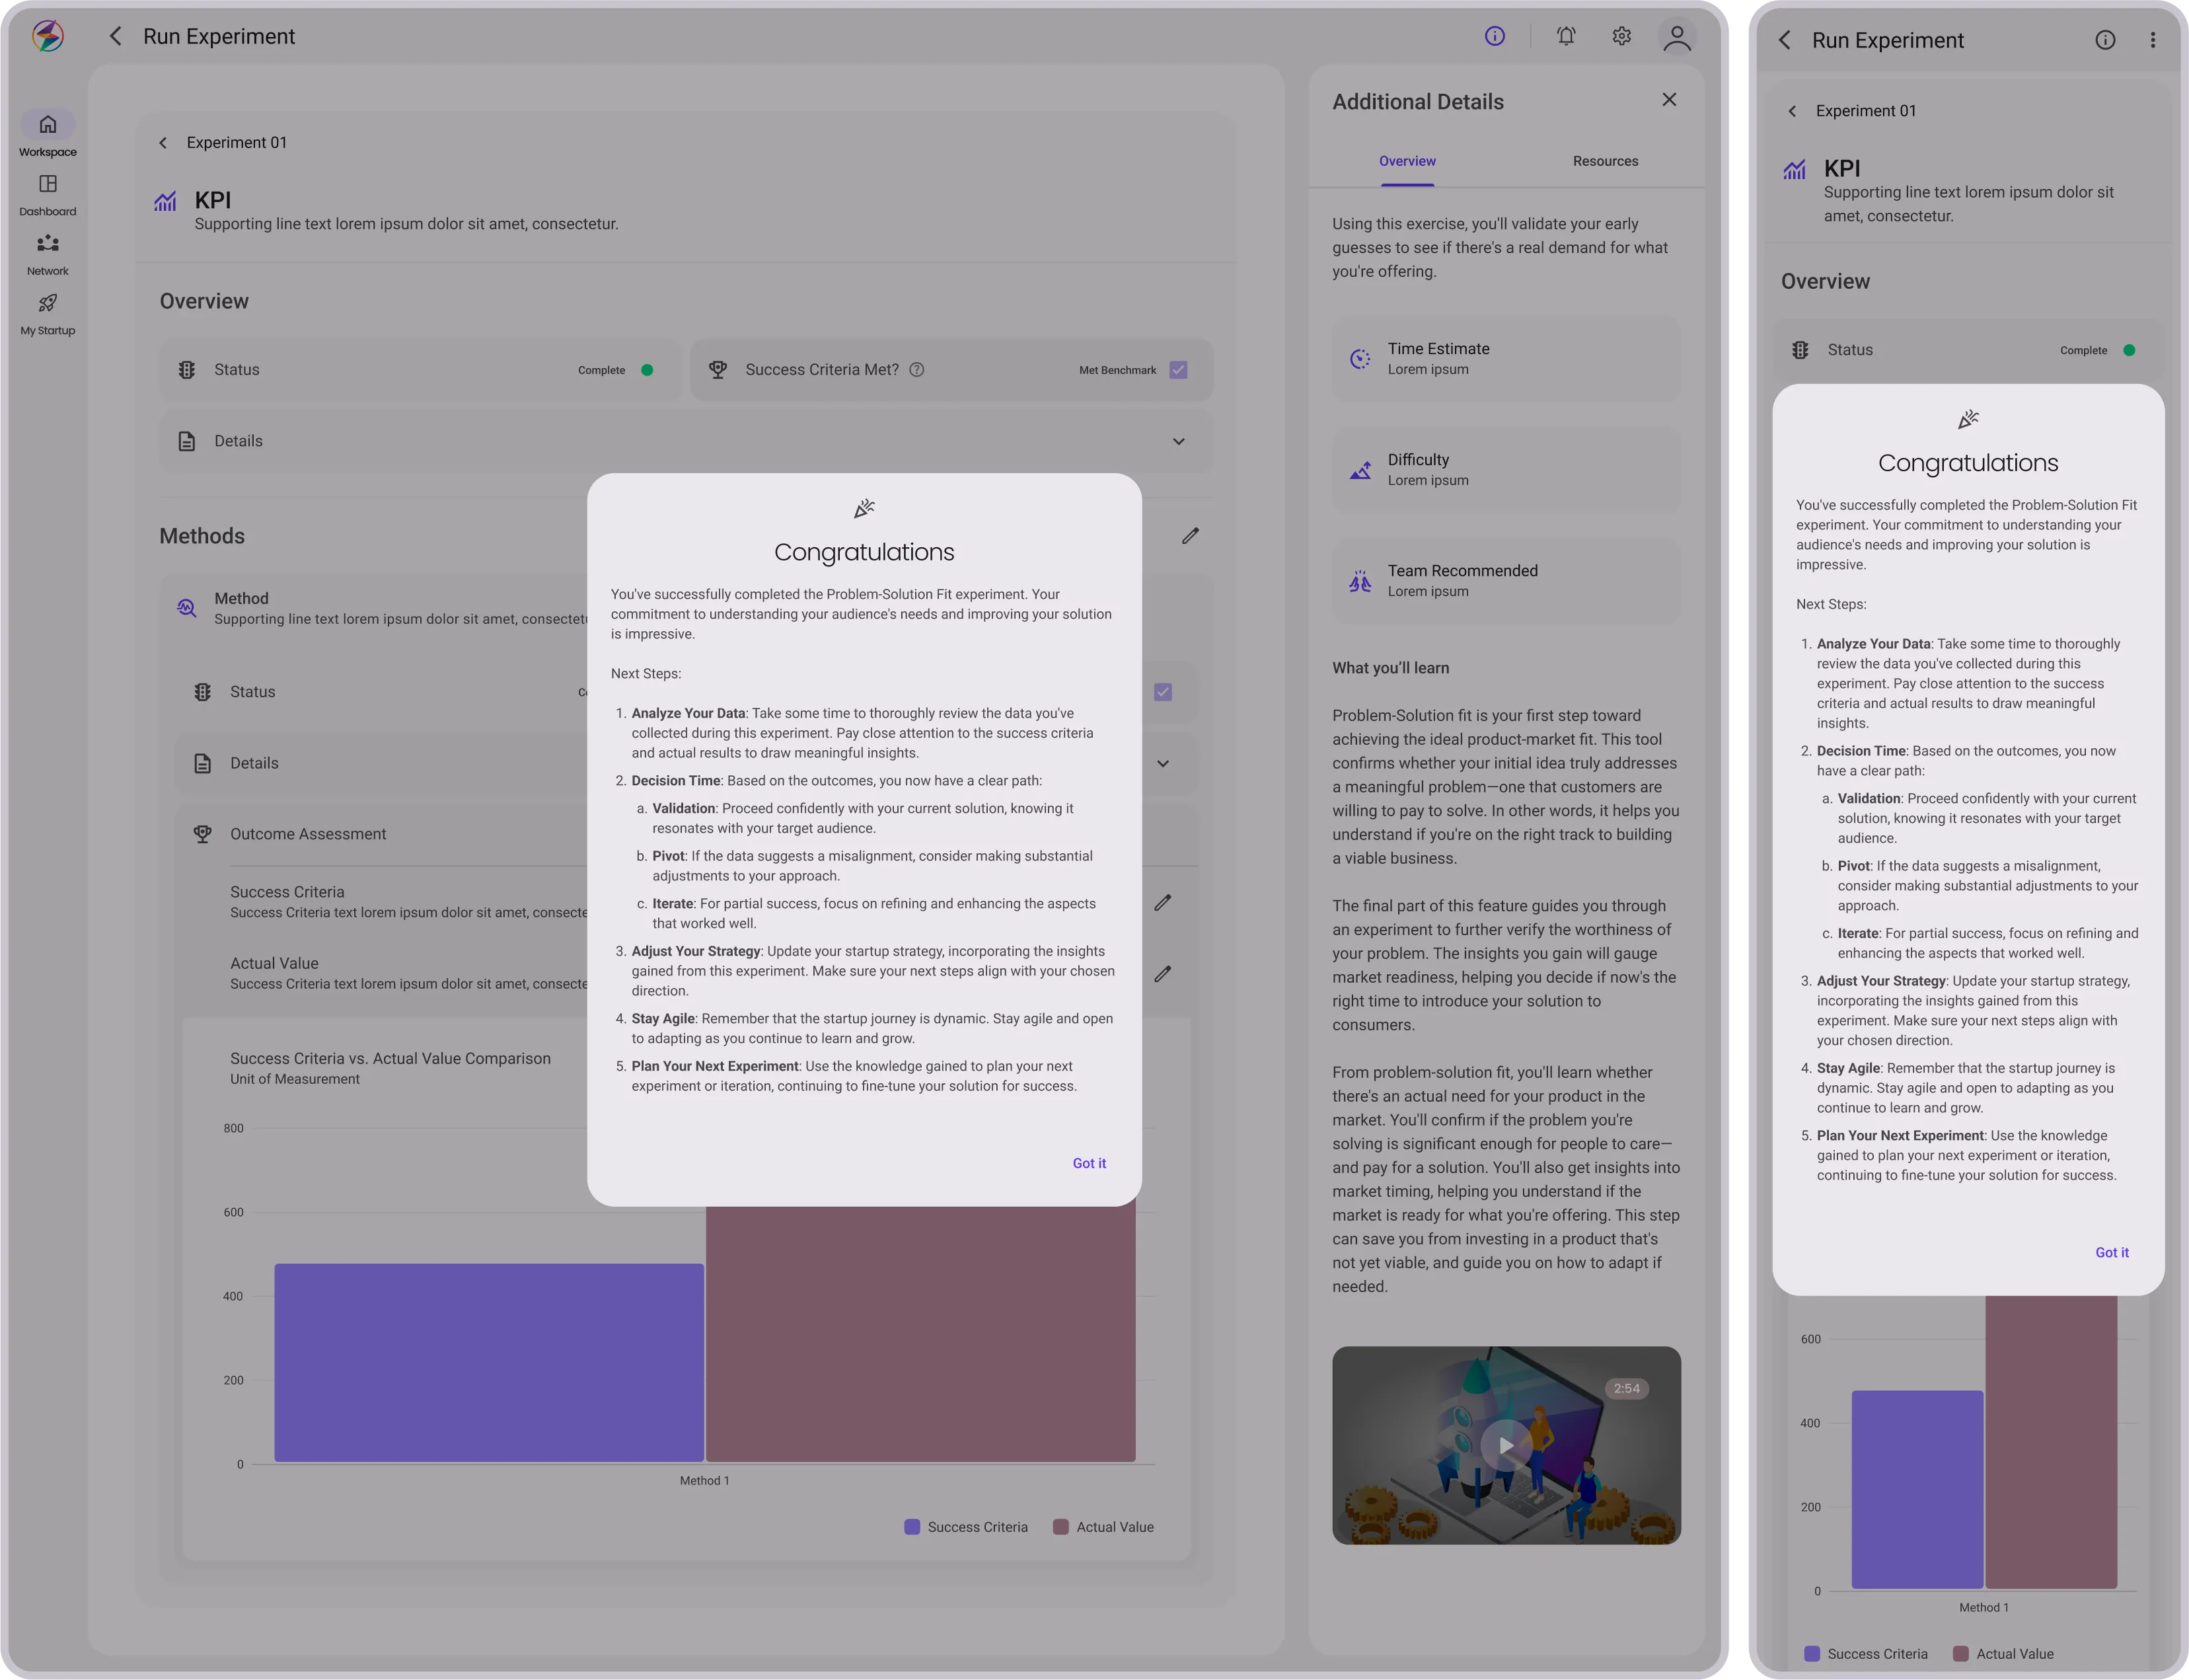Go back using the Experiment 01 chevron in the desktop view
The image size is (2189, 1680).
coord(163,143)
